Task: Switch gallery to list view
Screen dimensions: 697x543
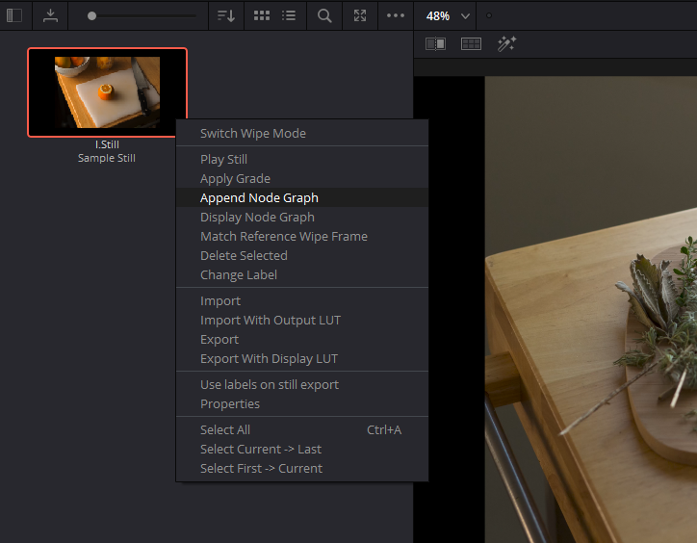Action: click(x=289, y=15)
